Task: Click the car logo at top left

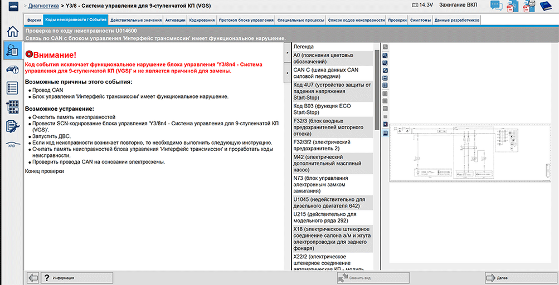Action: click(x=12, y=6)
